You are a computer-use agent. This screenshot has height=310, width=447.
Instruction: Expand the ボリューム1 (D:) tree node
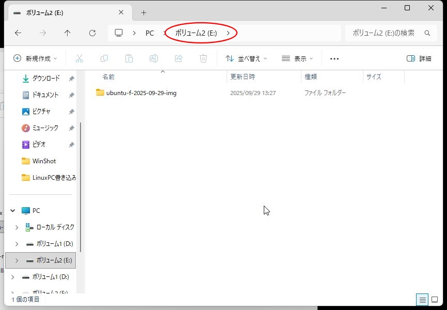[x=16, y=243]
